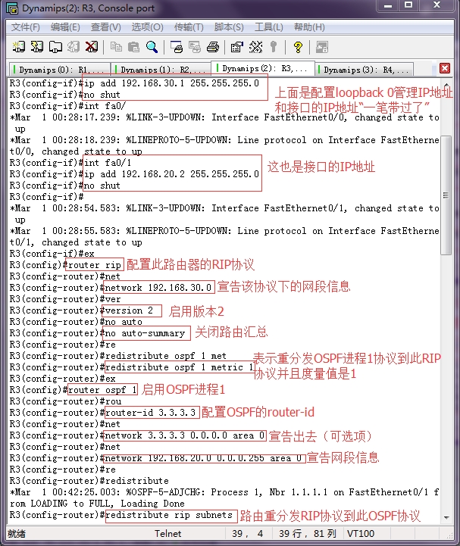
Task: Open the 工具(L) menu
Action: point(269,27)
